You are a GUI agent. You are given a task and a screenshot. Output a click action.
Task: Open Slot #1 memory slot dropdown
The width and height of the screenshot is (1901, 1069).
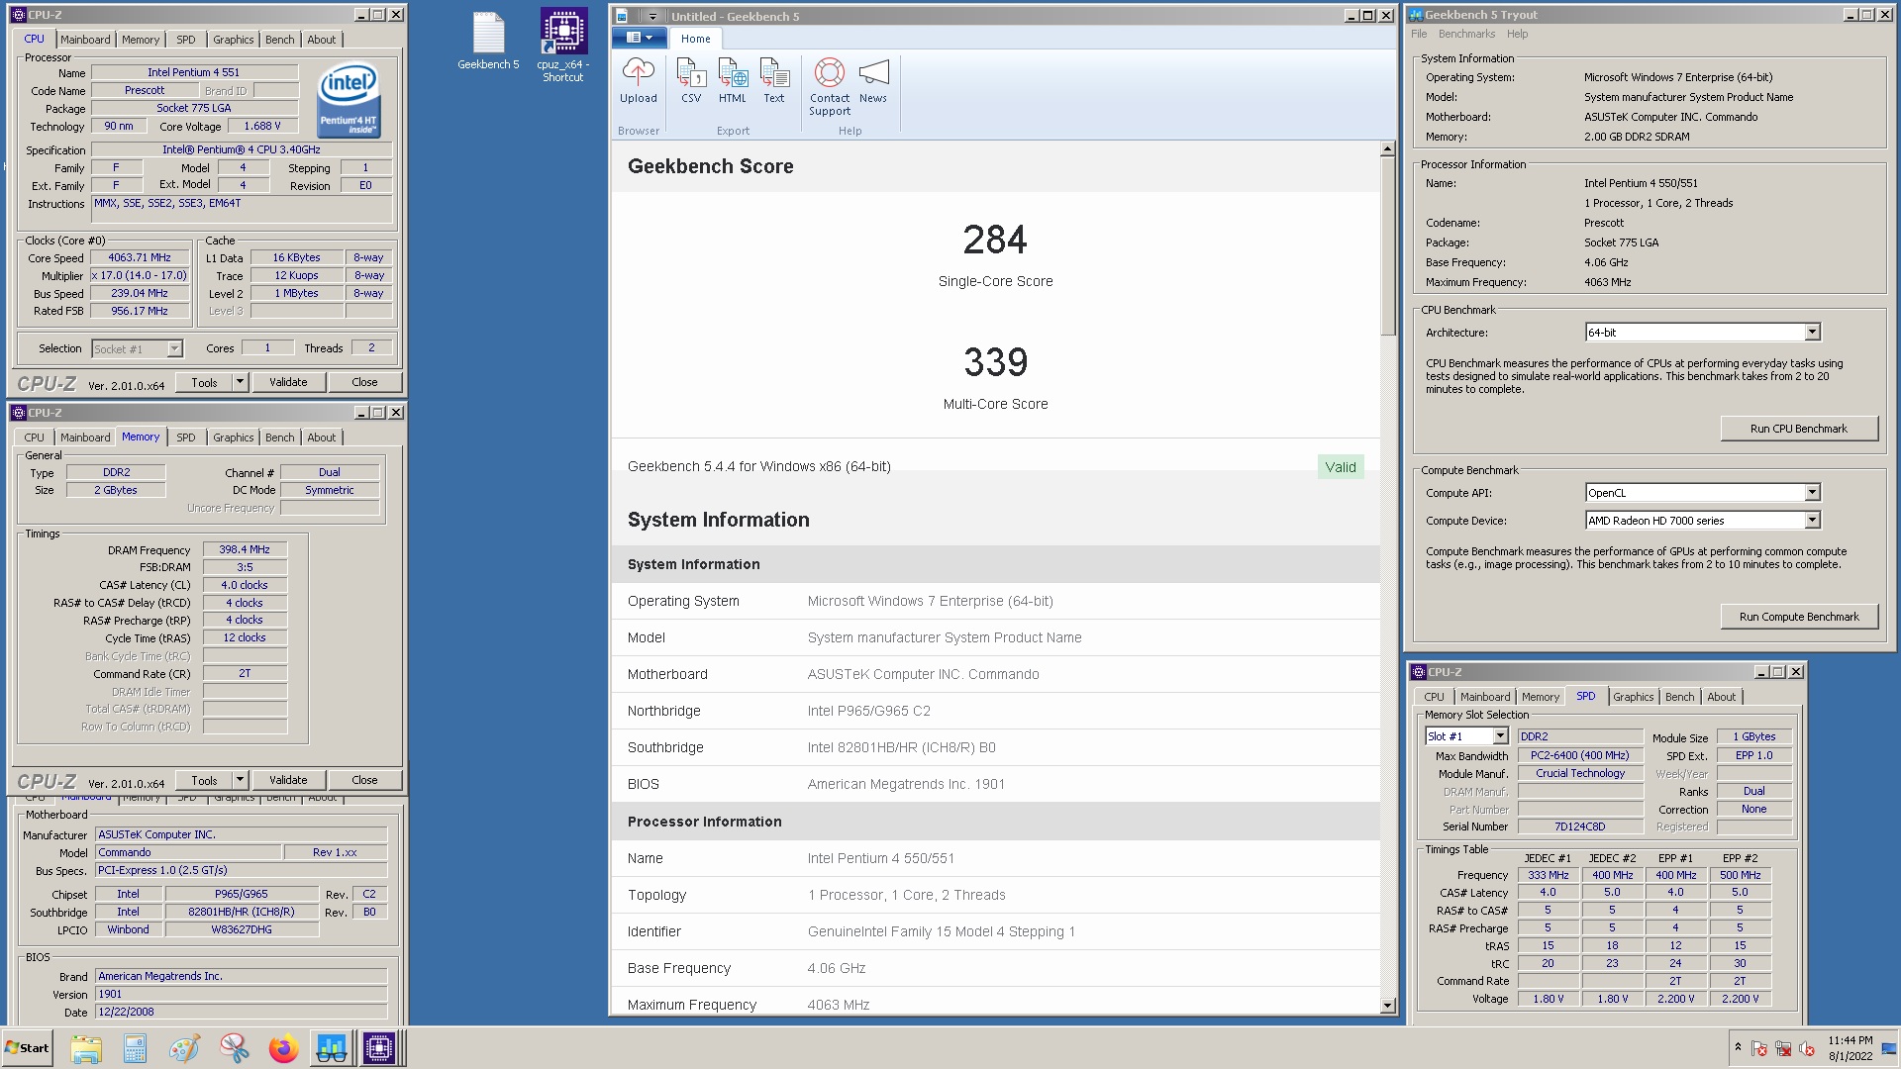[x=1500, y=736]
